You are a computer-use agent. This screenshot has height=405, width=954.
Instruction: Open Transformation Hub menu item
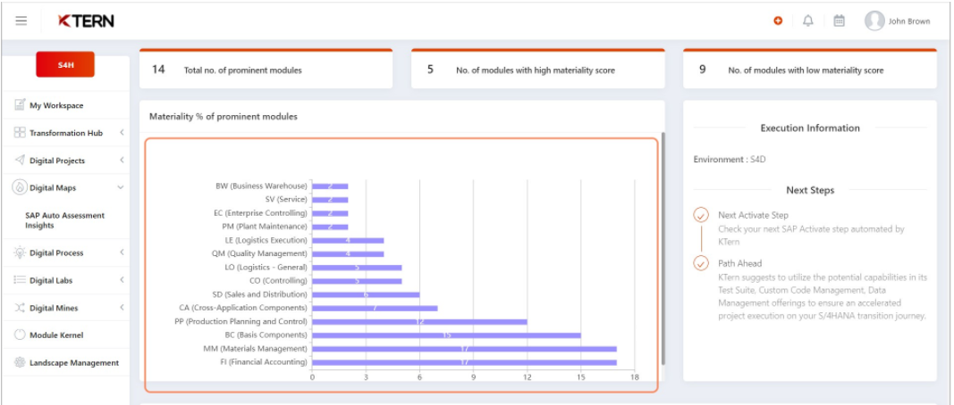65,132
